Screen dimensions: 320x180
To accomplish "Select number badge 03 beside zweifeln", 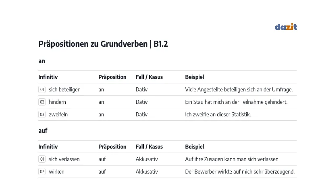I will point(42,114).
